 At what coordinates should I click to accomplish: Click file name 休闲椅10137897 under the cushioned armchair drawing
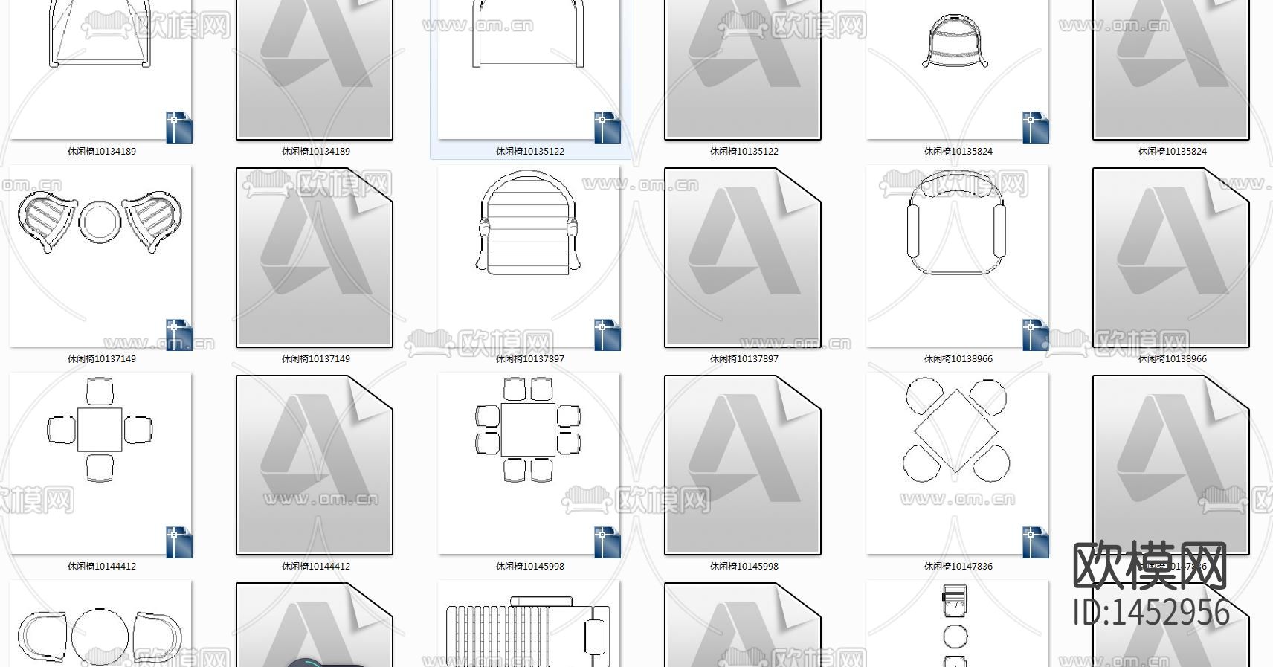[x=530, y=359]
